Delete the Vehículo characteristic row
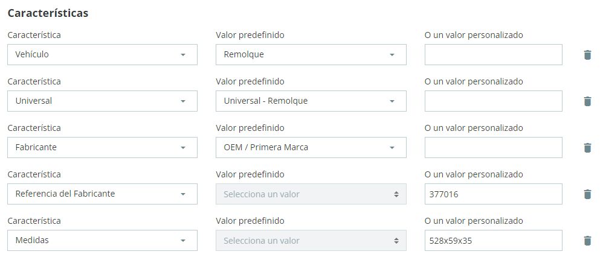Screen dimensions: 606x257 pos(587,55)
